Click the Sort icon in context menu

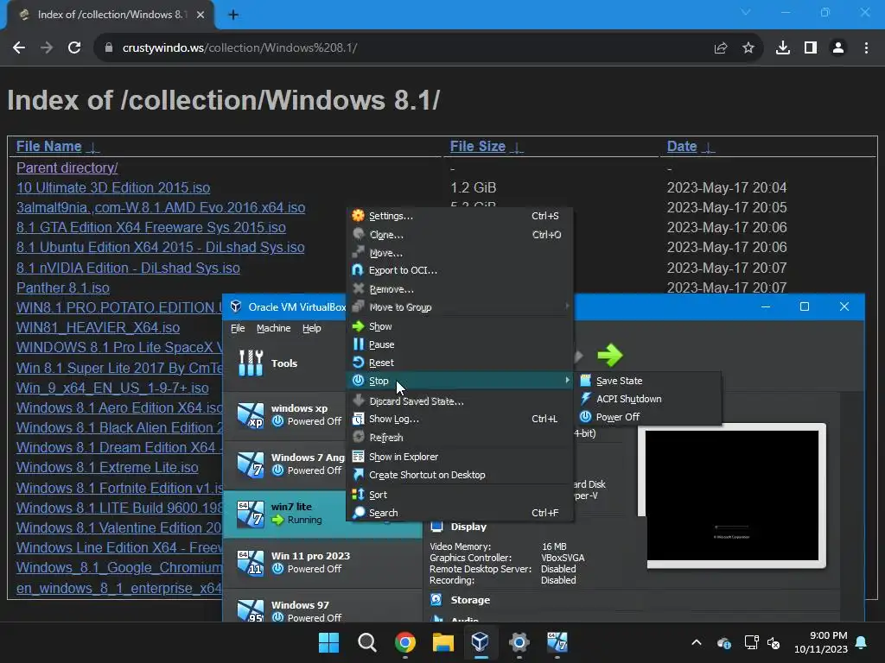[358, 495]
